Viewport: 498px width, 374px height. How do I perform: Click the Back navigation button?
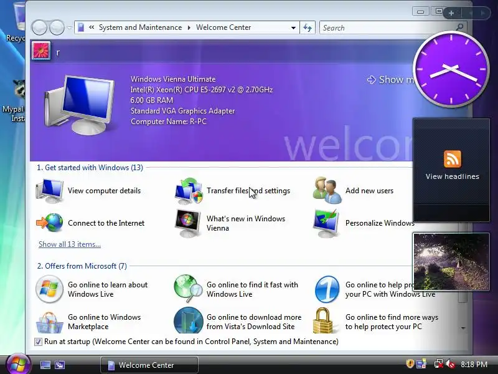[x=39, y=27]
